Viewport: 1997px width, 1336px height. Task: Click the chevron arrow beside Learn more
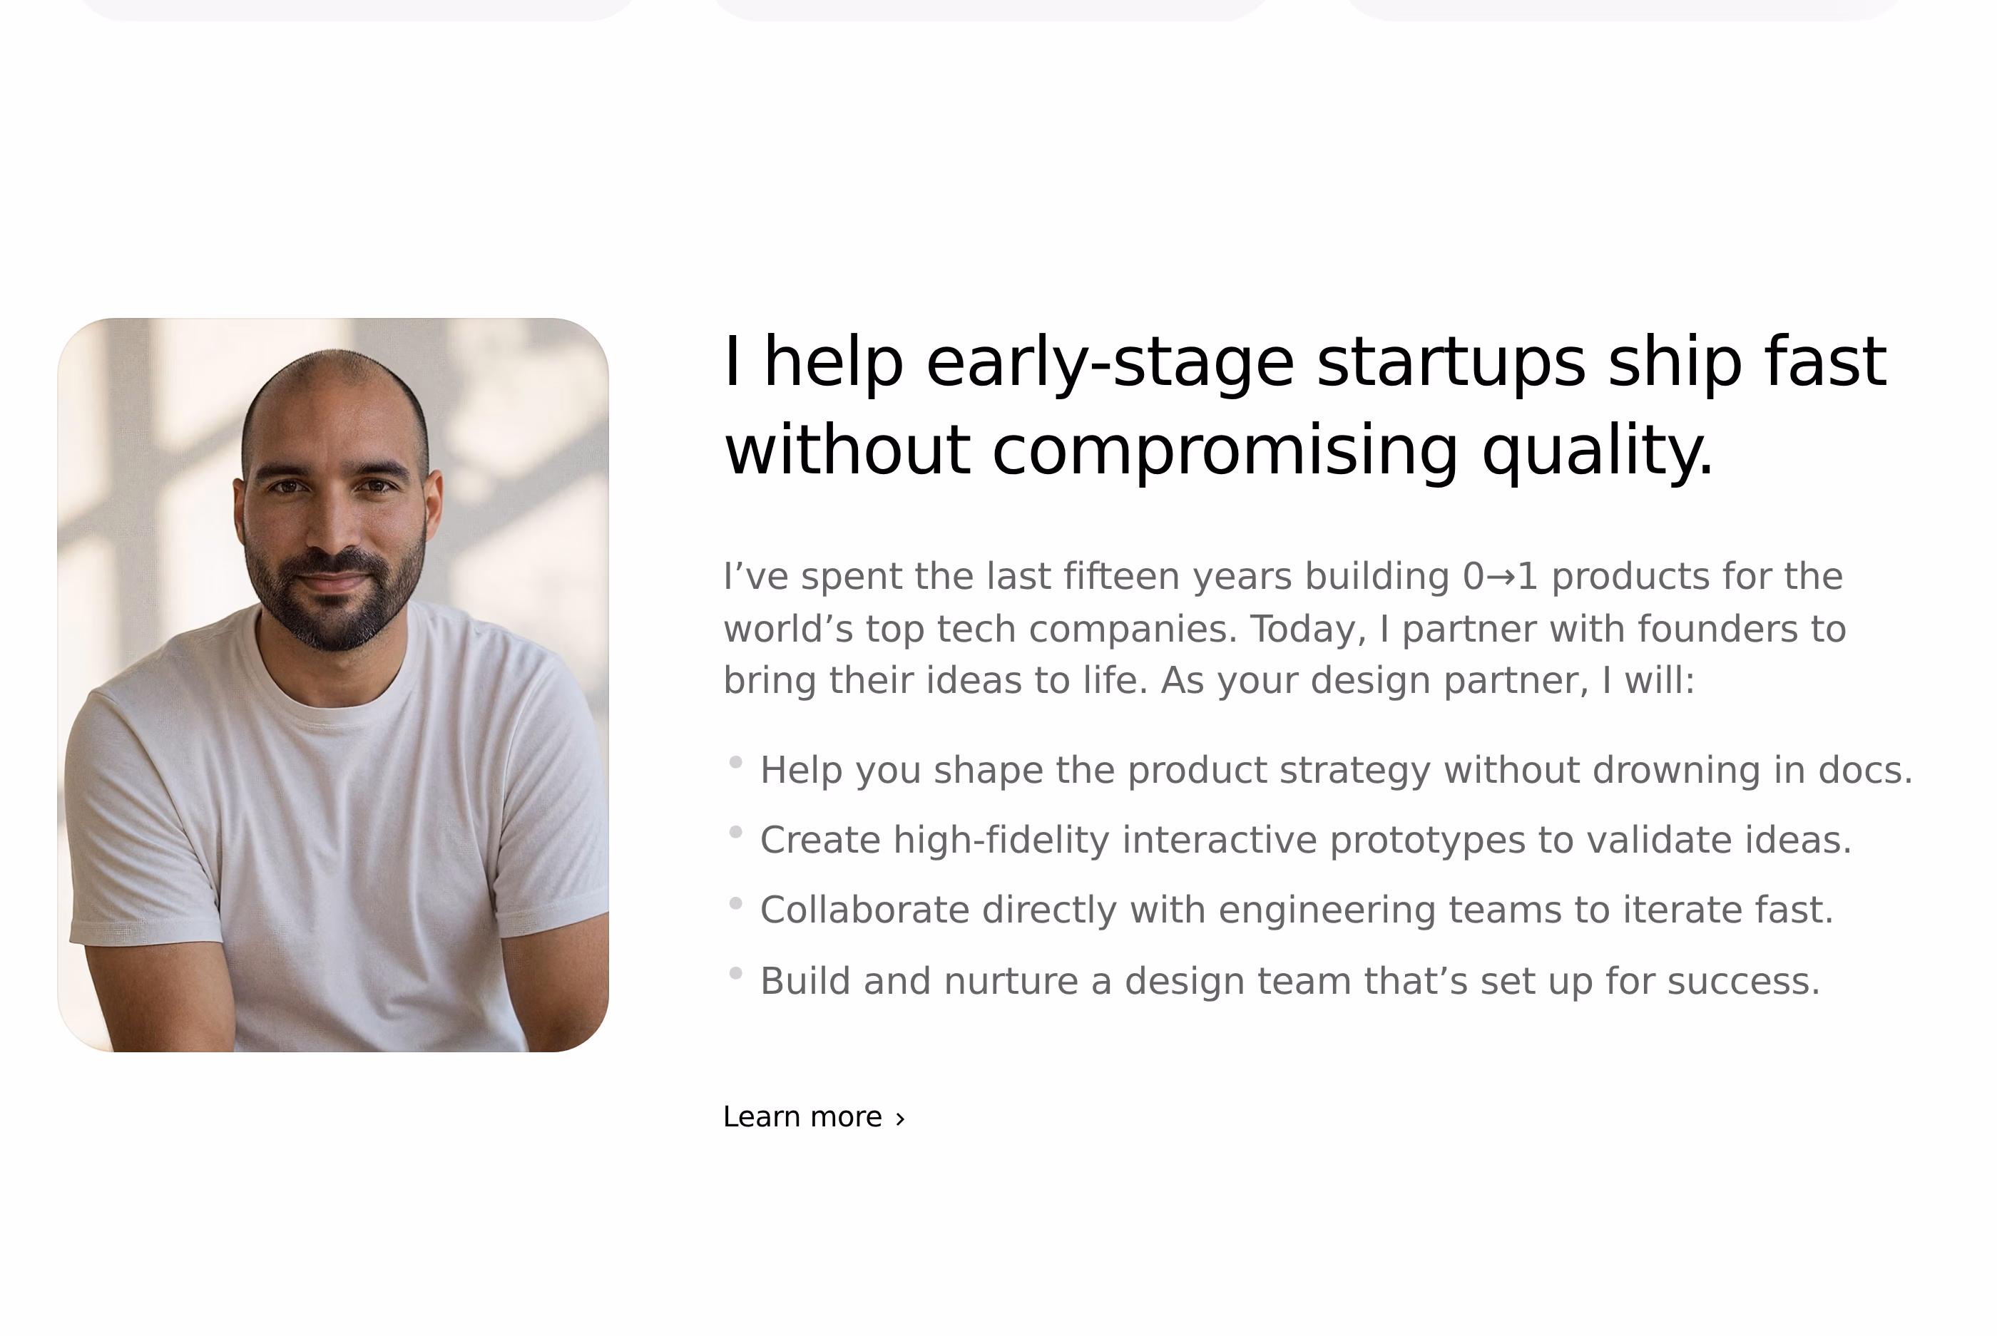pyautogui.click(x=899, y=1119)
